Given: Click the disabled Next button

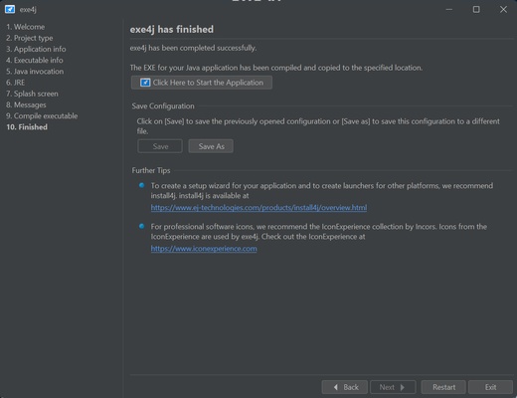Looking at the screenshot, I should 393,387.
